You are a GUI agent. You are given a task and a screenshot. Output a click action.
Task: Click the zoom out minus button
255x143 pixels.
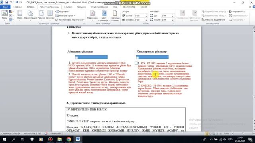[232, 133]
